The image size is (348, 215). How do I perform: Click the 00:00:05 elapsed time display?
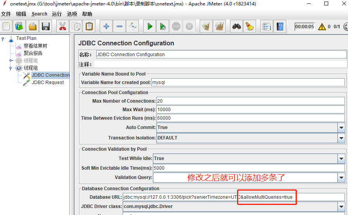pos(305,27)
